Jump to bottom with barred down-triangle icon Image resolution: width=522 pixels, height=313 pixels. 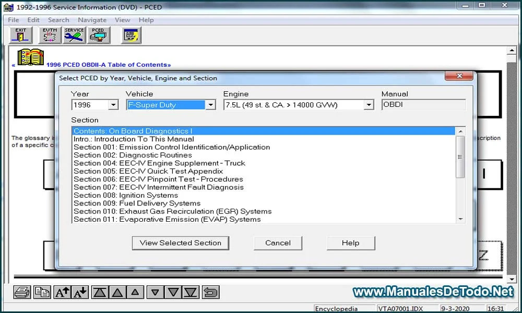click(191, 292)
